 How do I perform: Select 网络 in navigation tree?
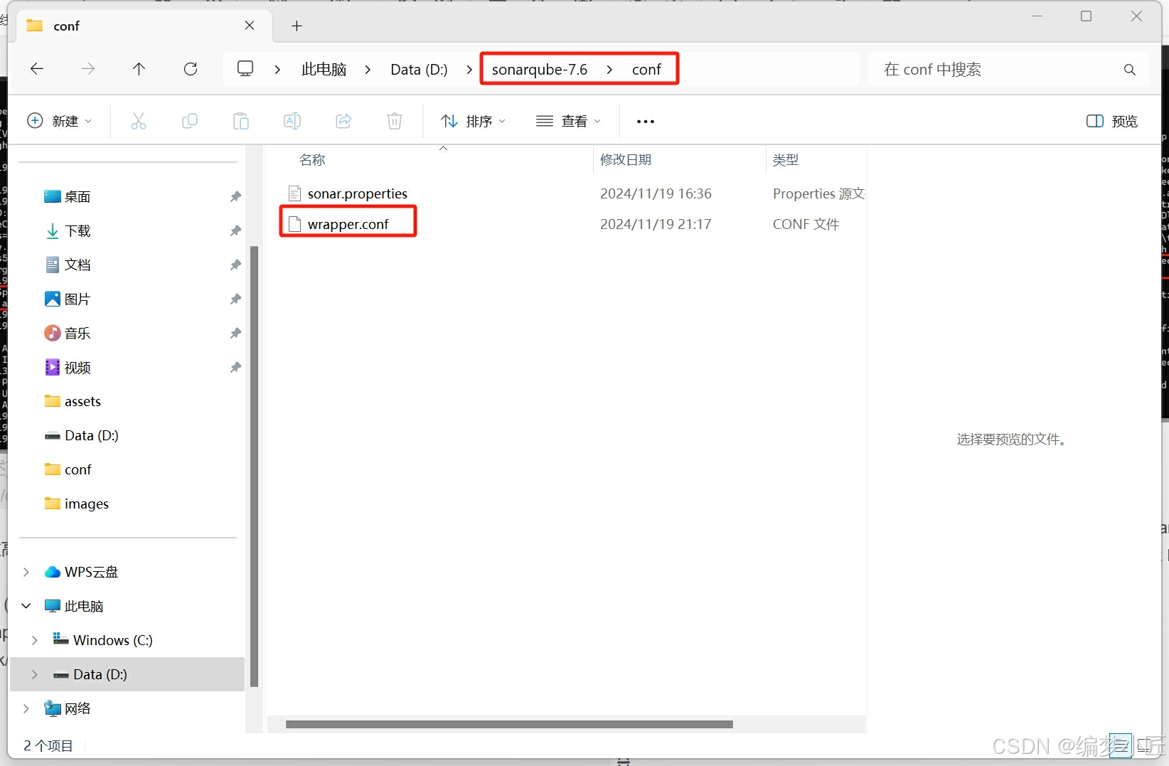coord(78,708)
